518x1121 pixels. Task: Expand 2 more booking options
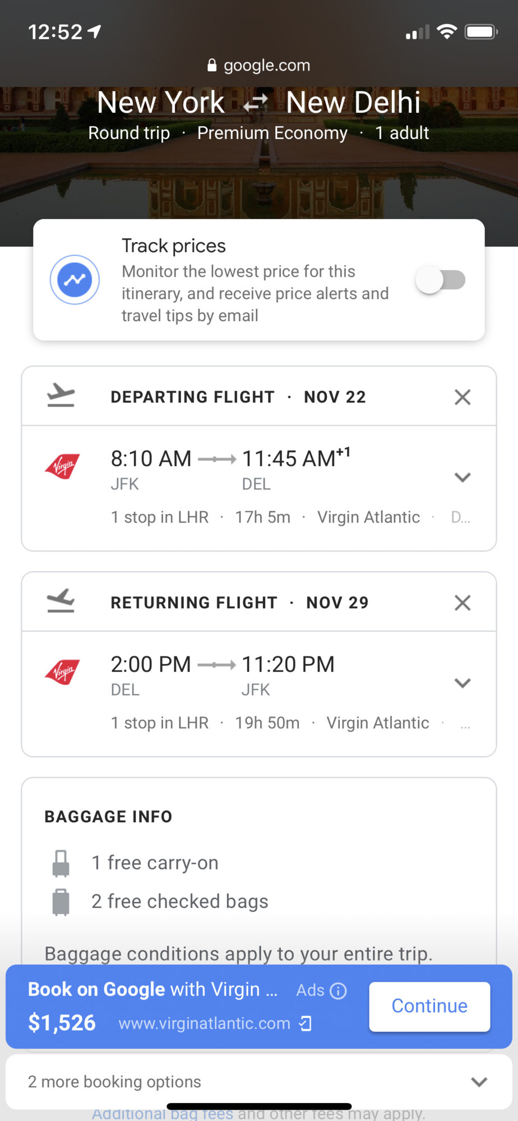coord(259,1082)
